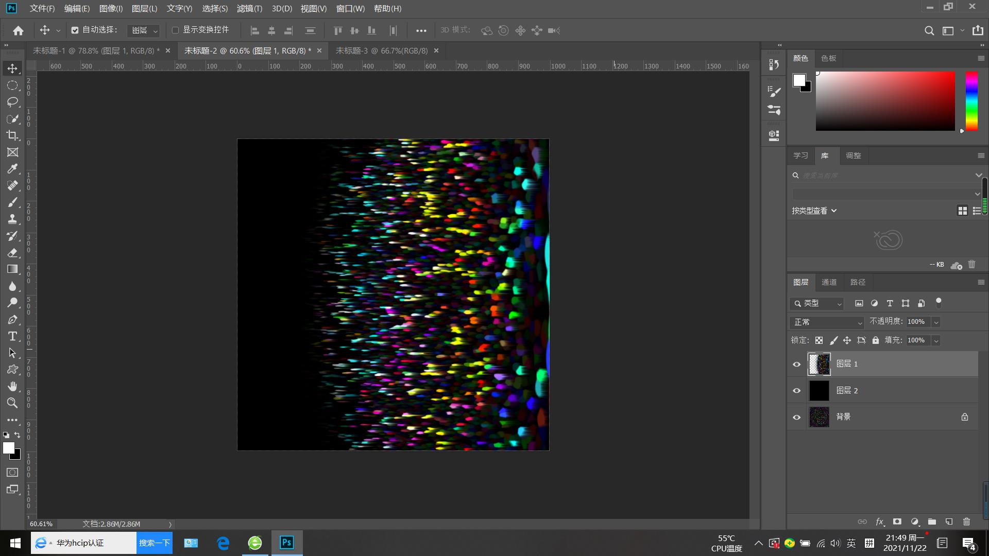The image size is (989, 556).
Task: Select the Move tool
Action: pyautogui.click(x=12, y=68)
